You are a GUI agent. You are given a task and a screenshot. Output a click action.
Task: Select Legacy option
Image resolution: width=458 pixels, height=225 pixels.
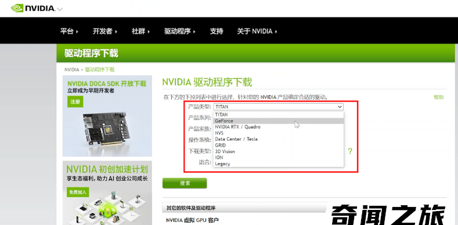279,164
